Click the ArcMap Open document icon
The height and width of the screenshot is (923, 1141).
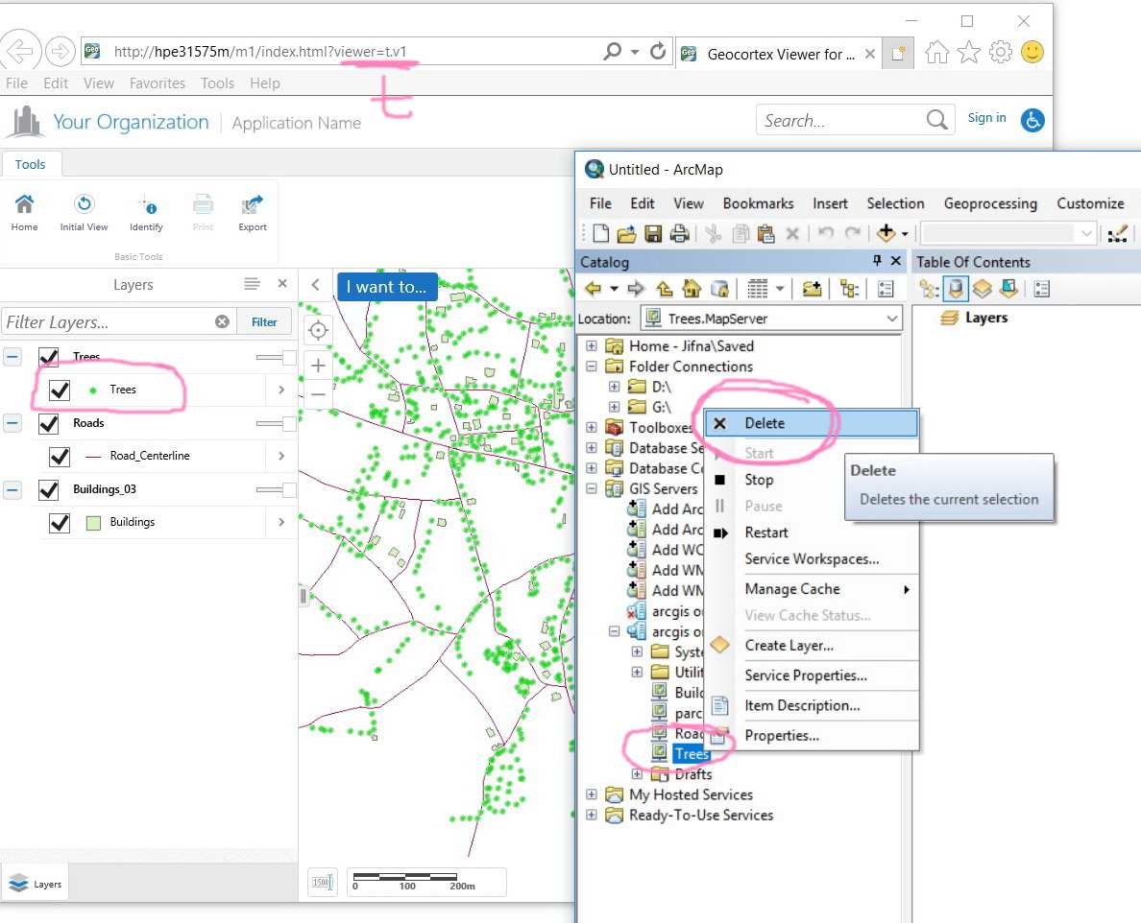(626, 233)
